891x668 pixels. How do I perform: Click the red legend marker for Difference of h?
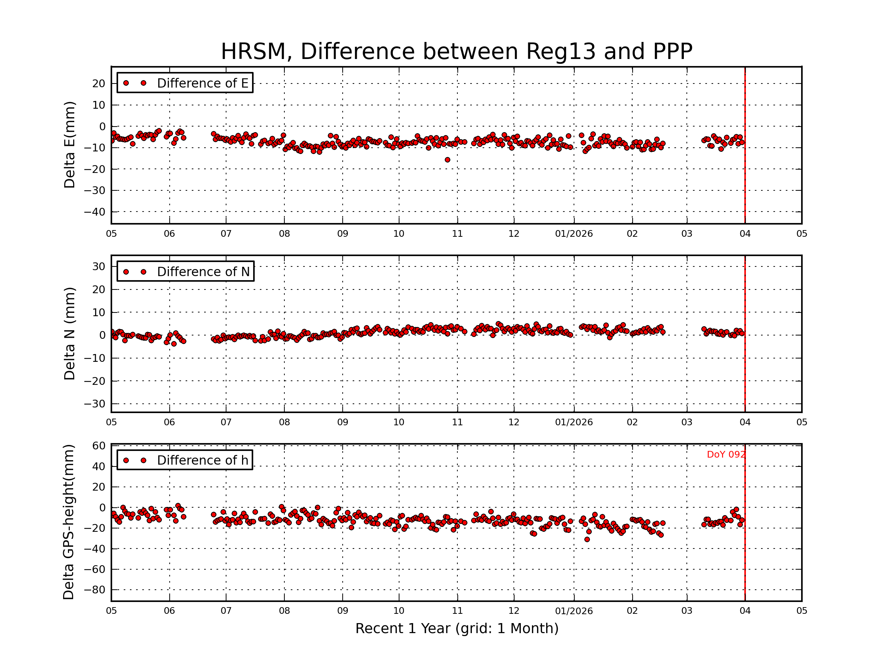tap(127, 460)
